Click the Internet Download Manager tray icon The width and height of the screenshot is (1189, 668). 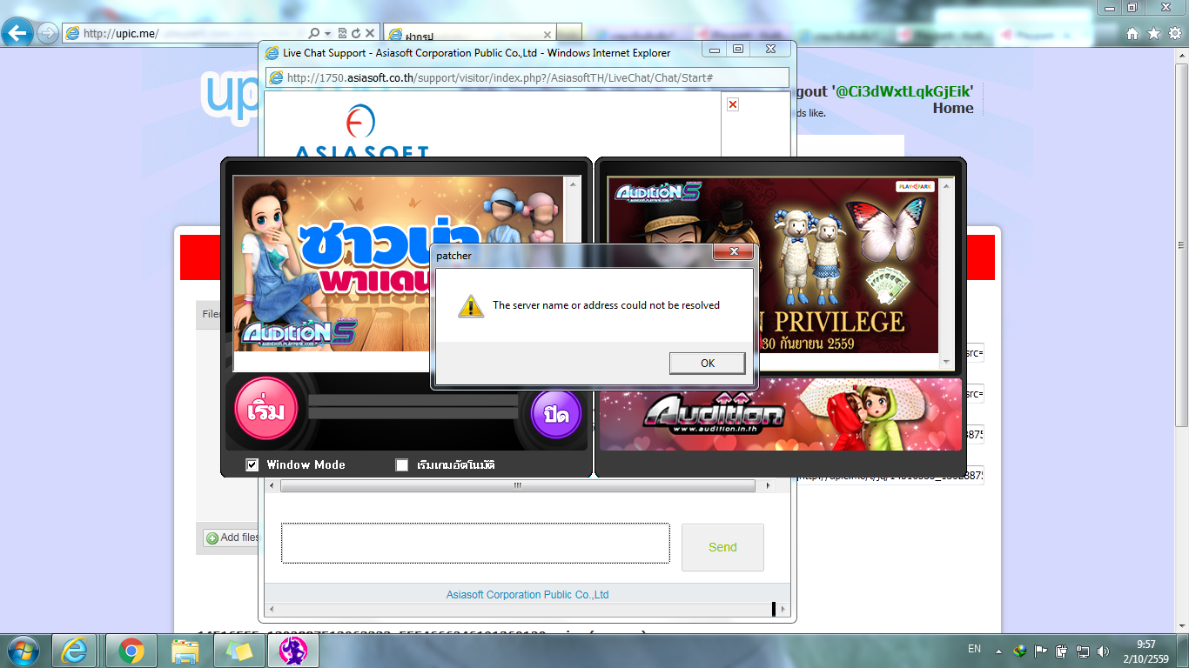coord(1019,651)
